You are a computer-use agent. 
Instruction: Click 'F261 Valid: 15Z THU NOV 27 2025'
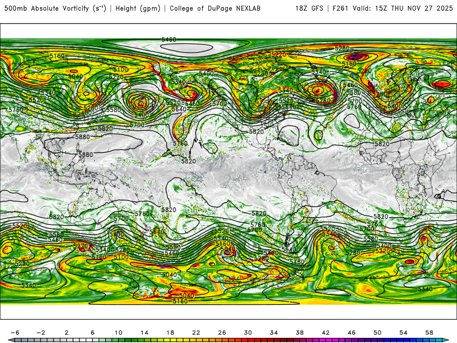point(392,9)
